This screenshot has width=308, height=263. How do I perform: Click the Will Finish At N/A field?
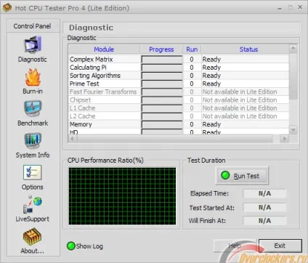coord(264,221)
